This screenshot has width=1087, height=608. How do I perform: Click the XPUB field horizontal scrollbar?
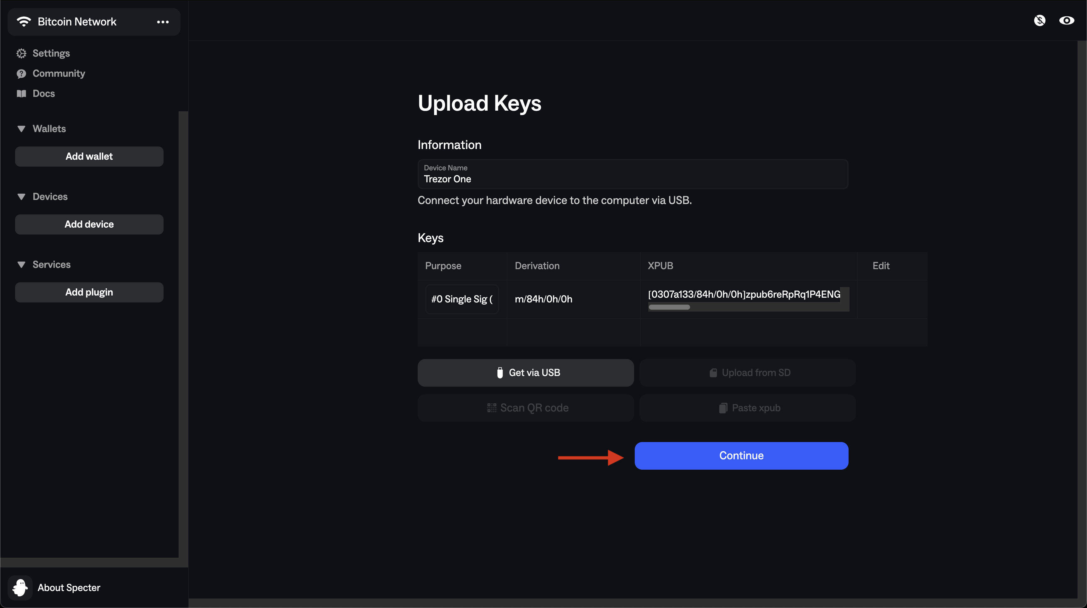point(669,307)
